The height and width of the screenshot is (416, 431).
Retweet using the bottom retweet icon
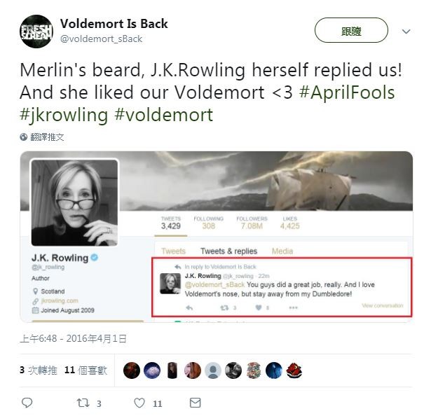pyautogui.click(x=83, y=403)
